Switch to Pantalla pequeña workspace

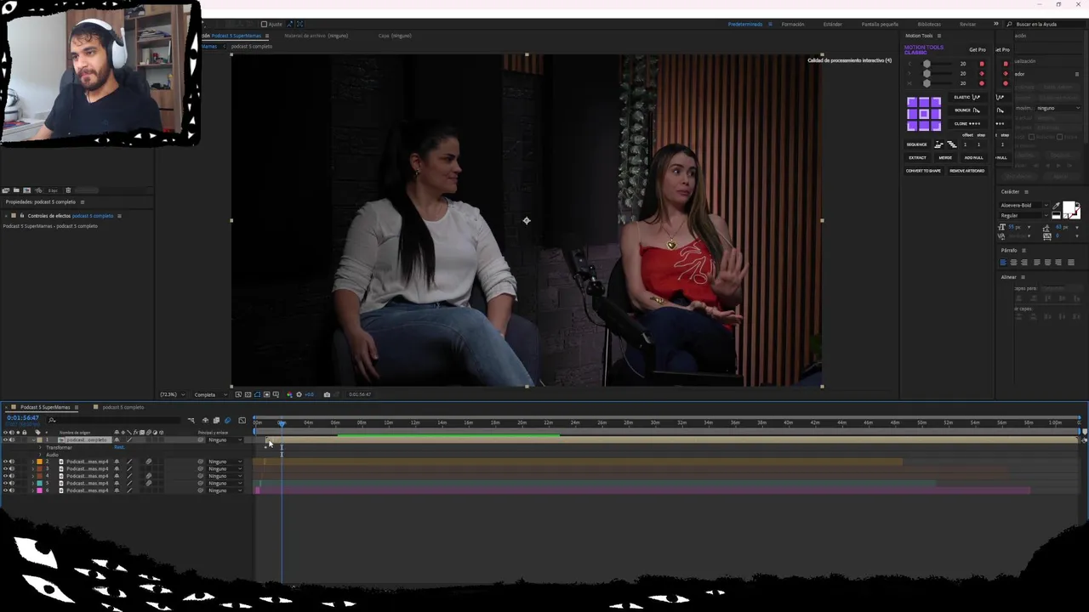(x=880, y=24)
